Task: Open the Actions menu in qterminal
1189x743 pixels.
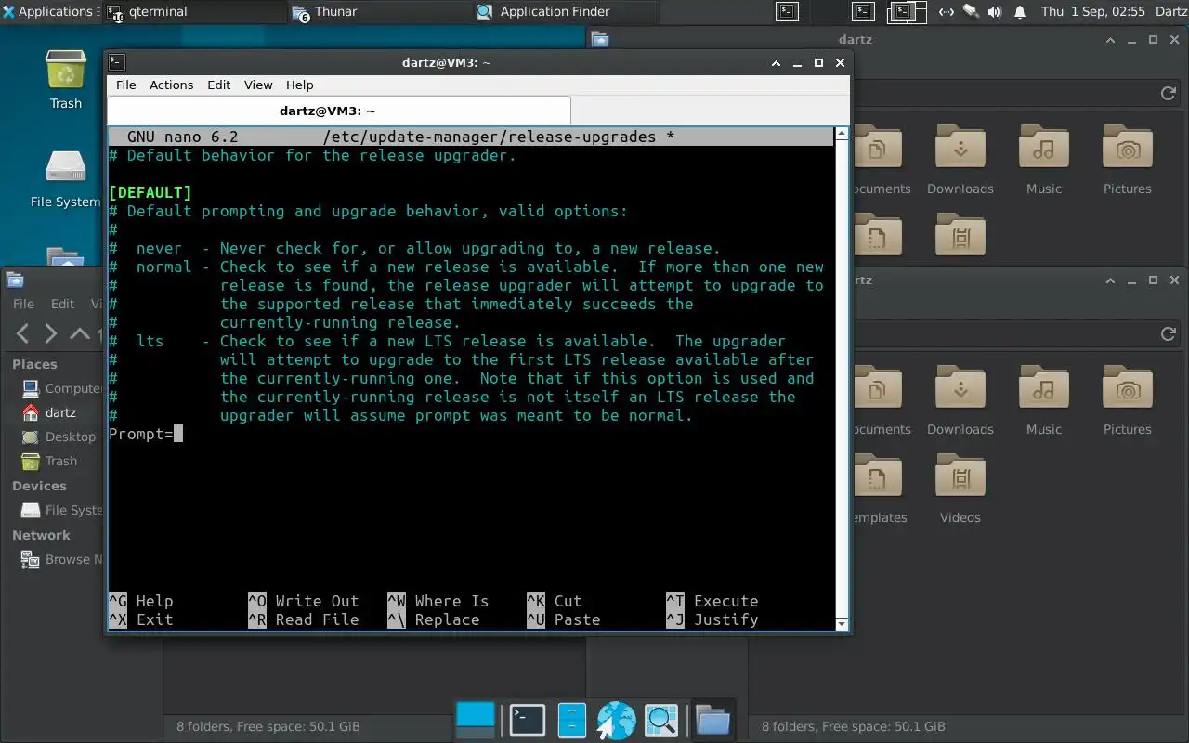Action: (172, 85)
